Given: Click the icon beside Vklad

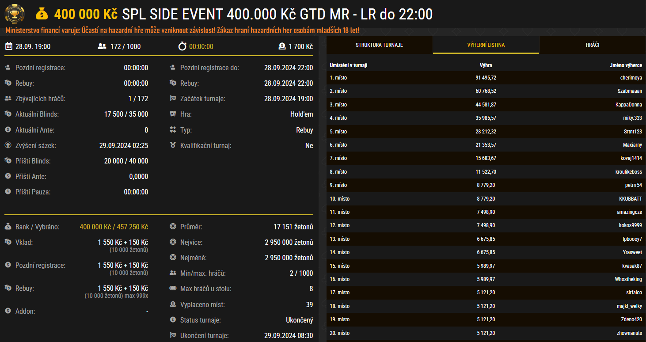Looking at the screenshot, I should [x=8, y=242].
